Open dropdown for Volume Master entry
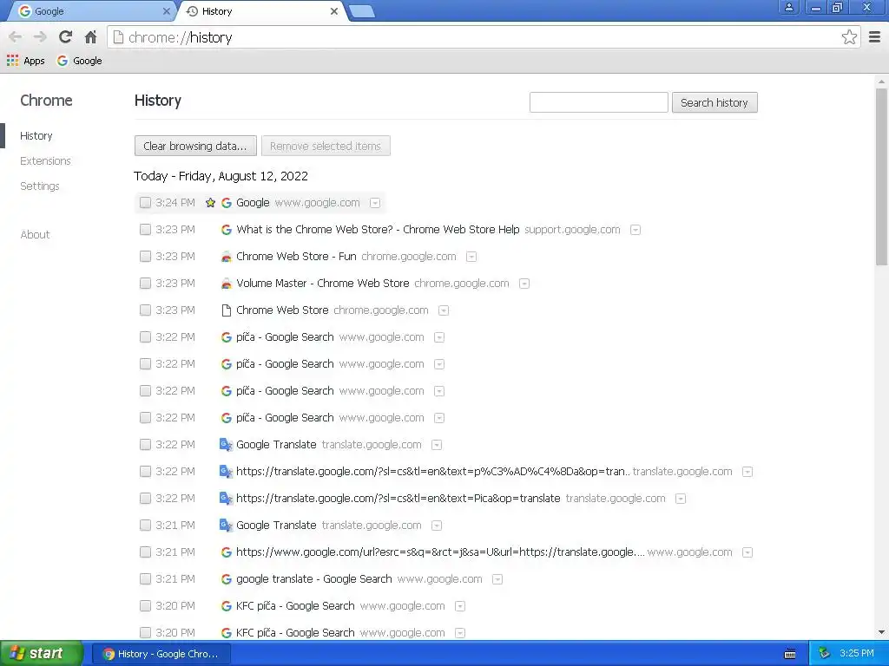Viewport: 889px width, 666px height. [x=524, y=284]
